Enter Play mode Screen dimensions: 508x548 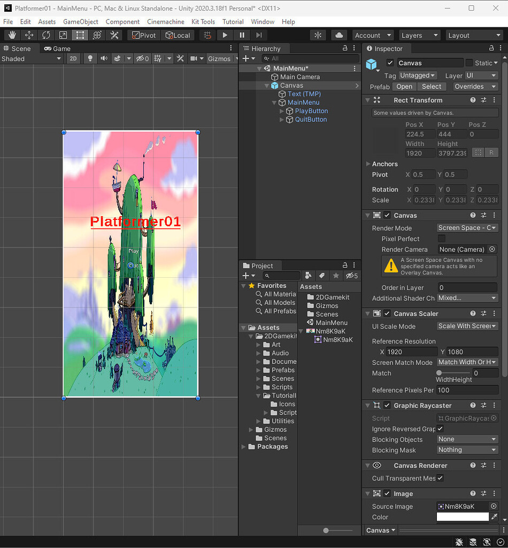point(225,35)
